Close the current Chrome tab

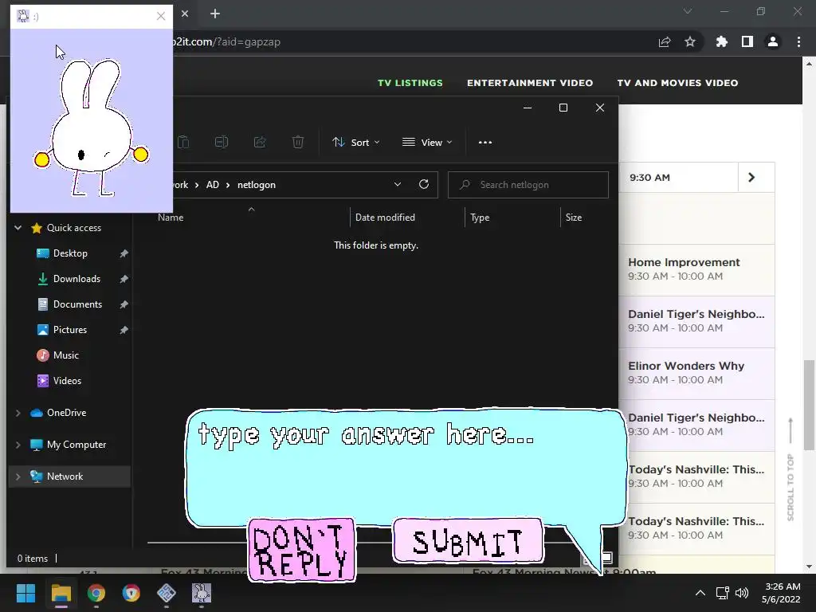[x=185, y=14]
